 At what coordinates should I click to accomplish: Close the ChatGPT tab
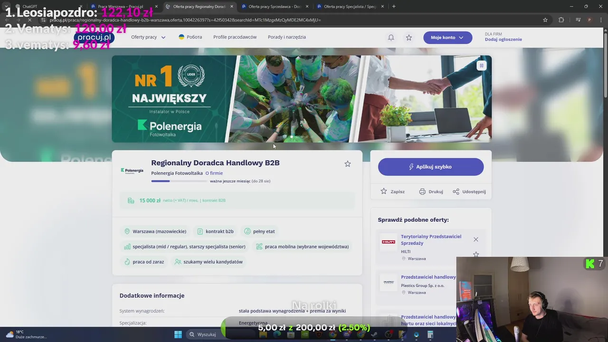coord(81,7)
